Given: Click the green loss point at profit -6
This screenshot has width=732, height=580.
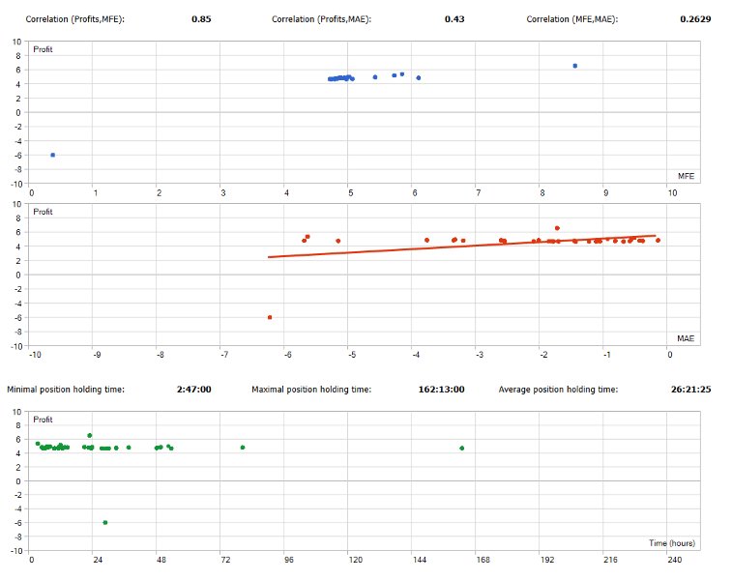Looking at the screenshot, I should pyautogui.click(x=105, y=523).
